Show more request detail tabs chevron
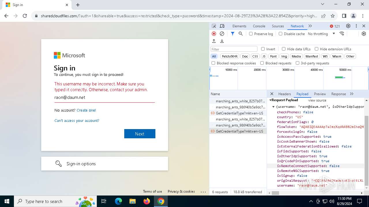369x207 pixels. coord(352,94)
